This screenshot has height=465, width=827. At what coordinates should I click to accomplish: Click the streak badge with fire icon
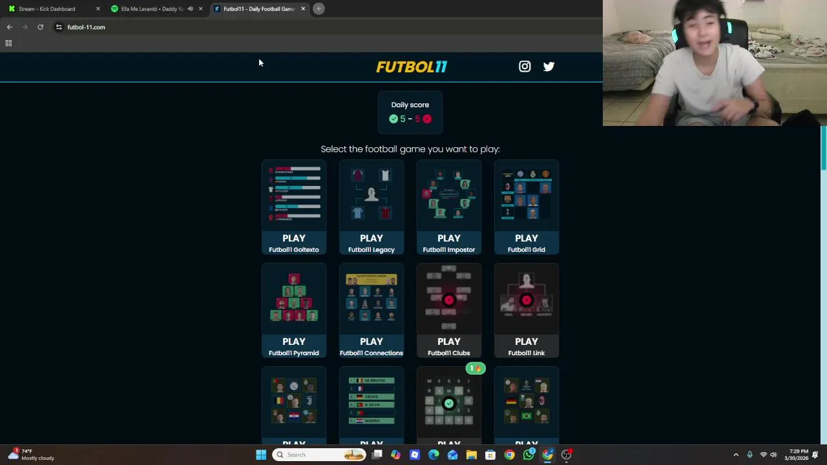pyautogui.click(x=476, y=369)
